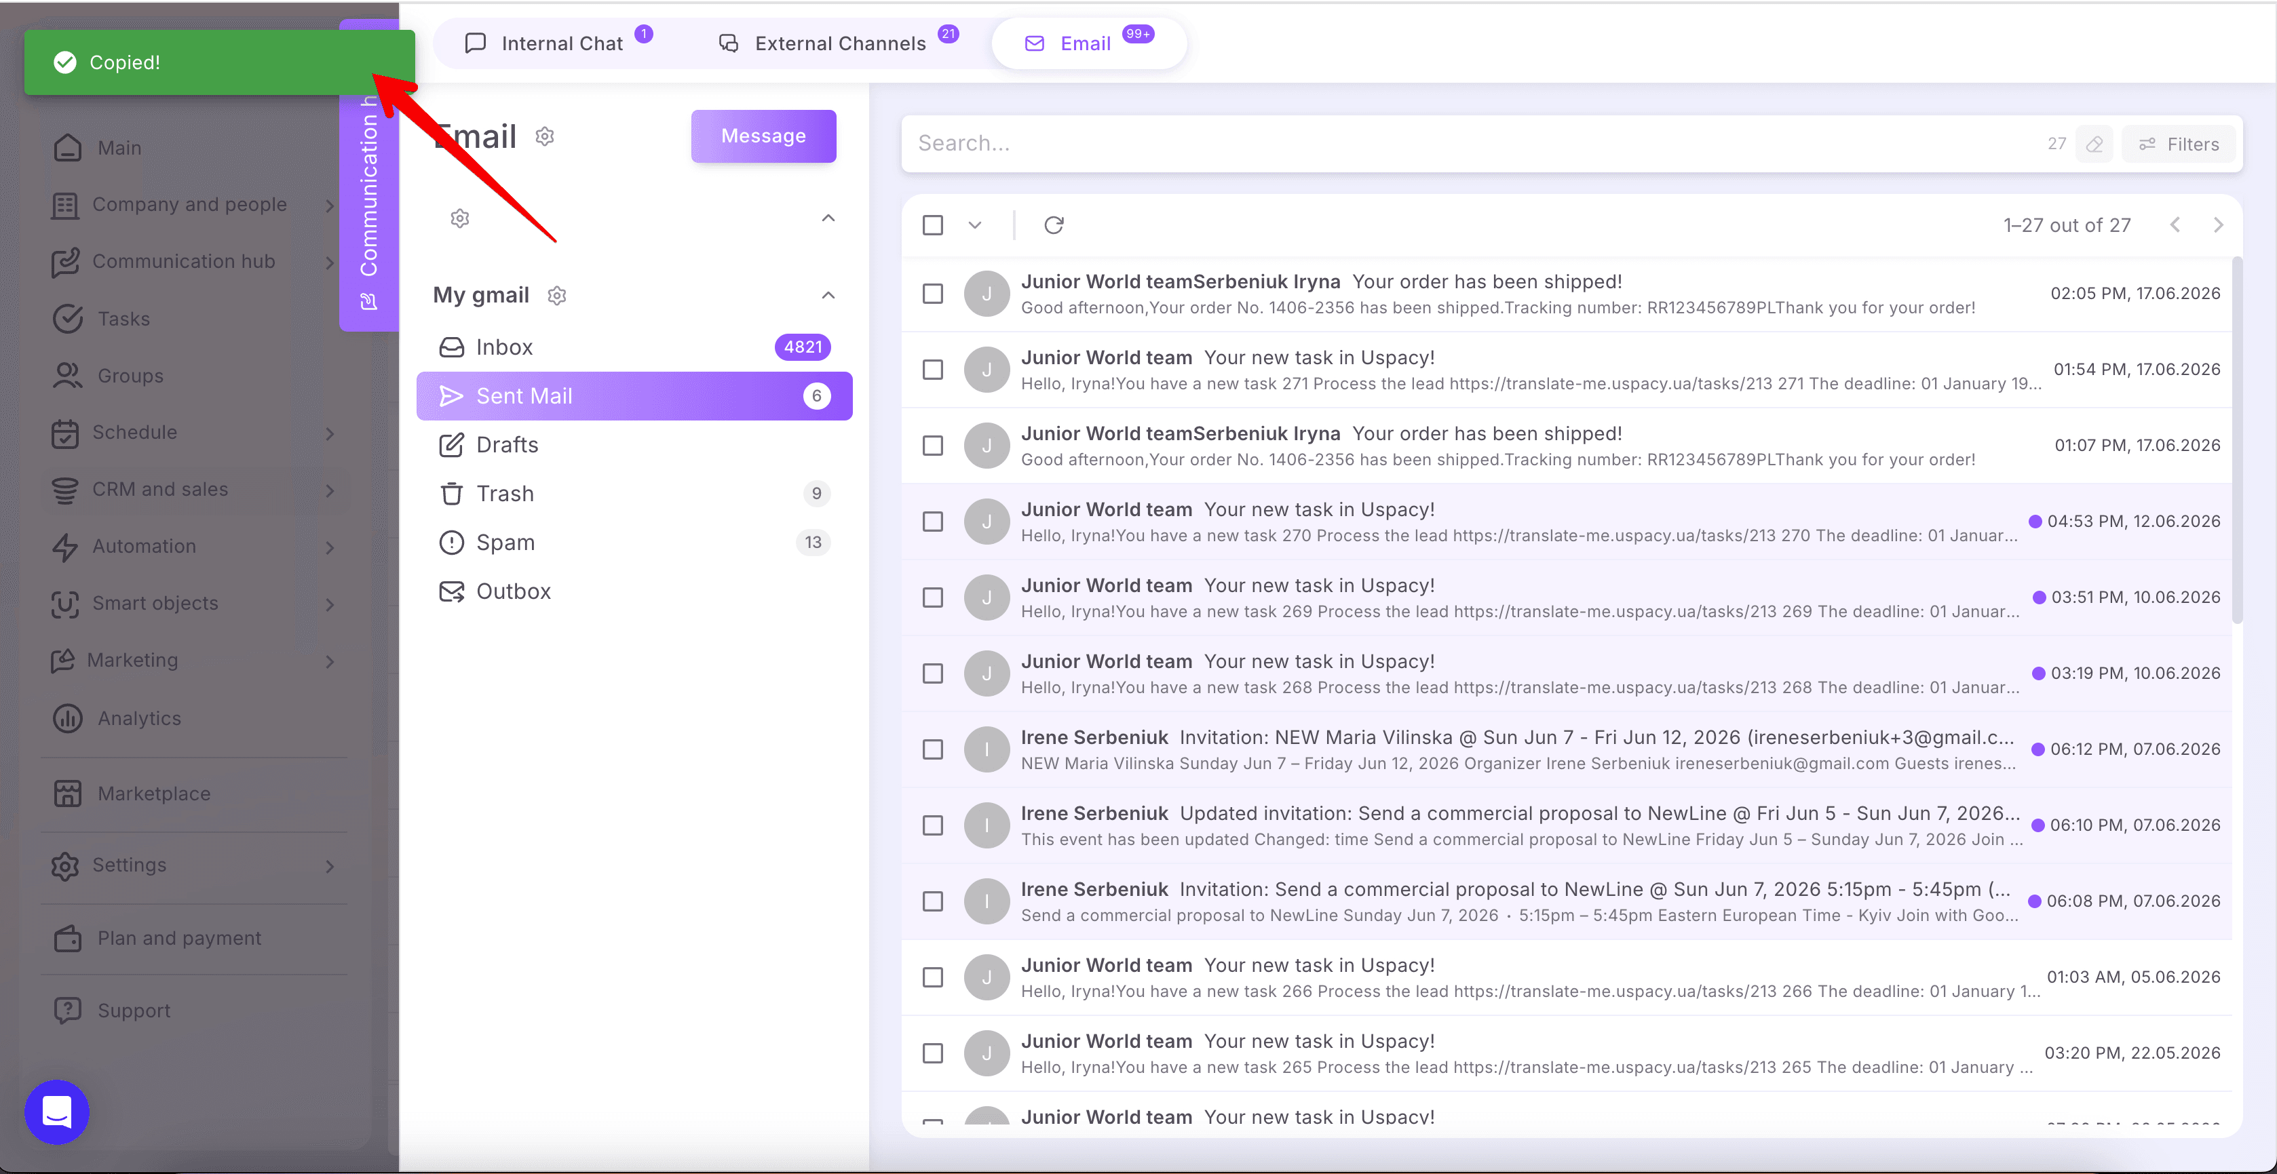Select the Email tab
The height and width of the screenshot is (1174, 2277).
coord(1088,43)
